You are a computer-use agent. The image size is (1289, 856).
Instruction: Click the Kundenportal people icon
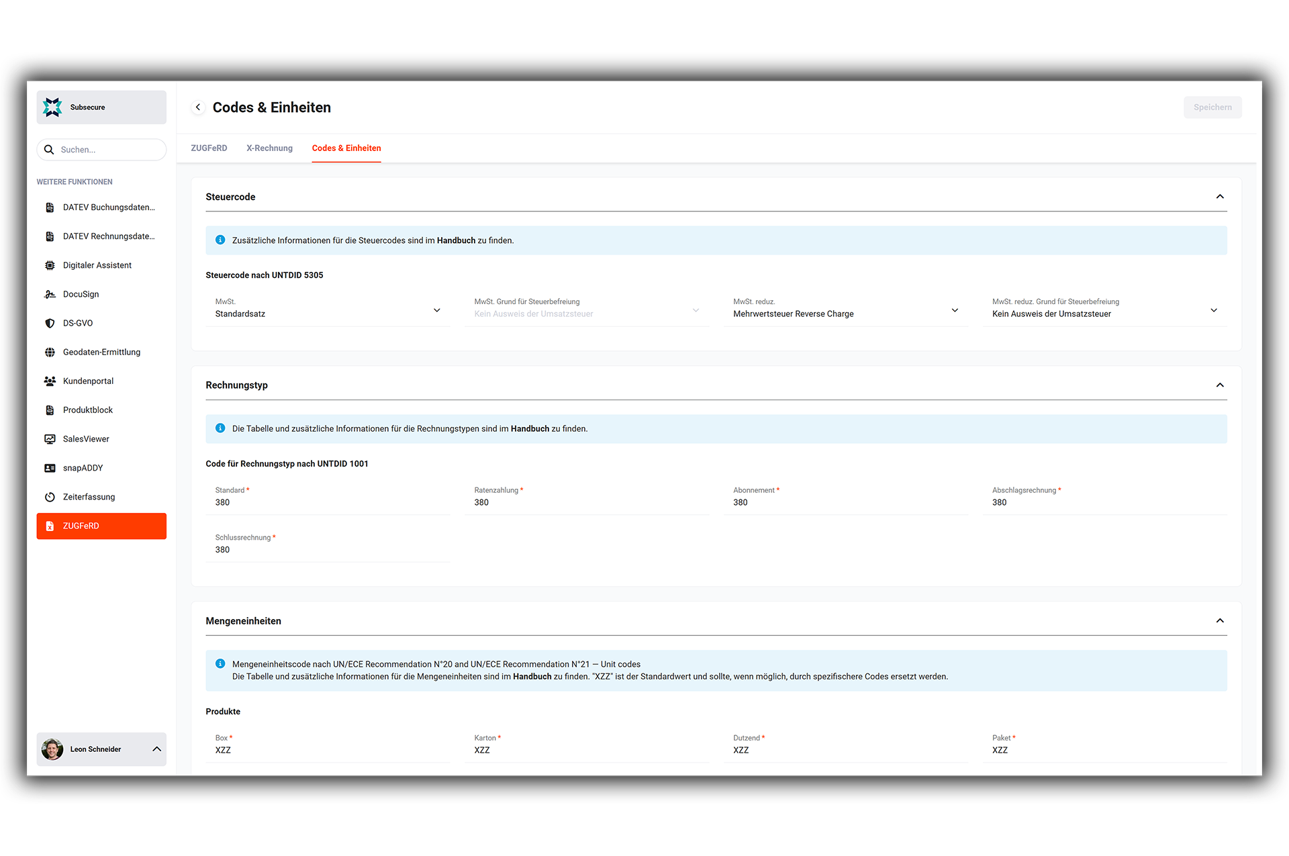(50, 381)
